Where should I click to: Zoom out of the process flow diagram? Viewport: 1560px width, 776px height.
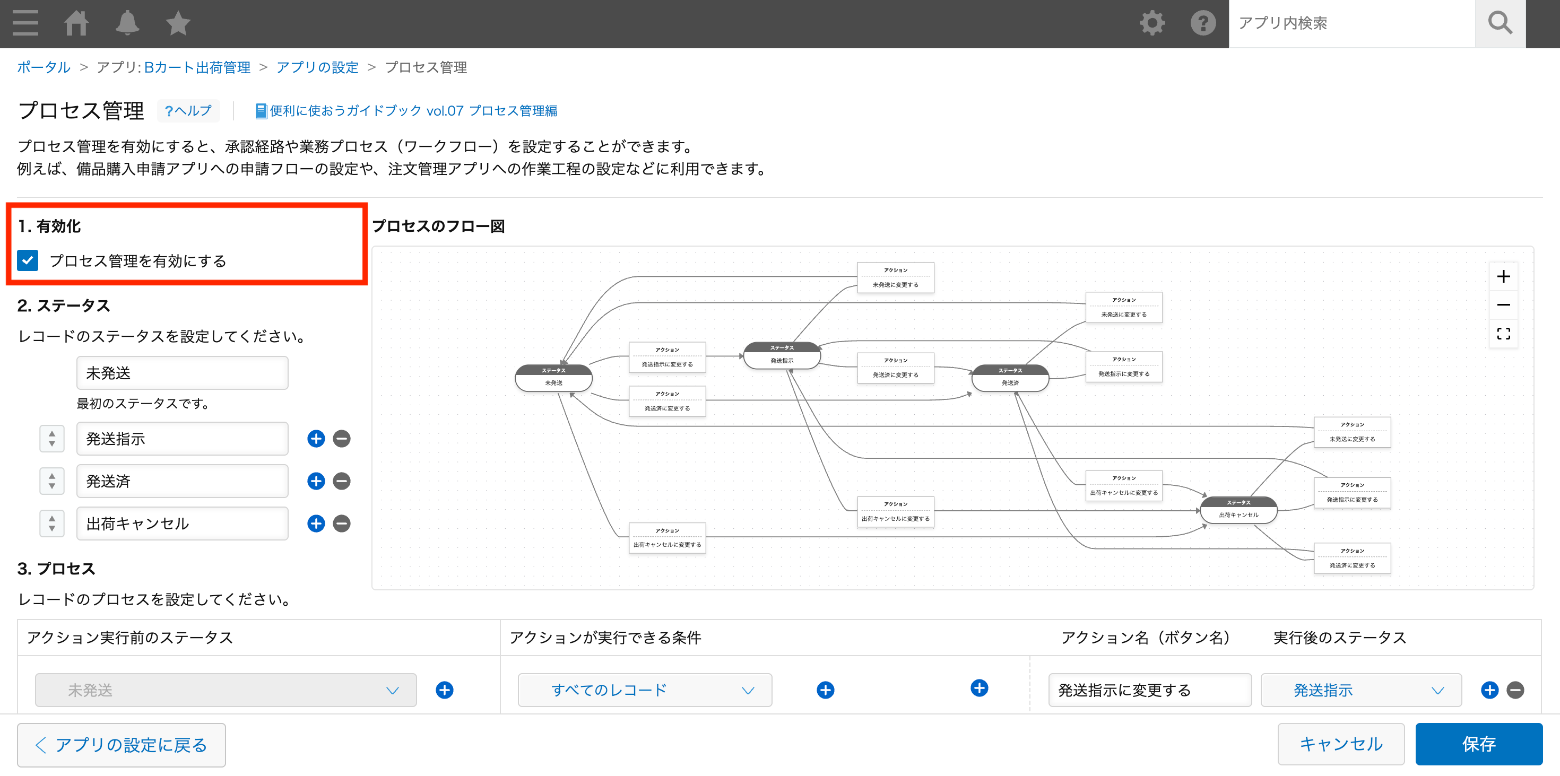pyautogui.click(x=1504, y=305)
